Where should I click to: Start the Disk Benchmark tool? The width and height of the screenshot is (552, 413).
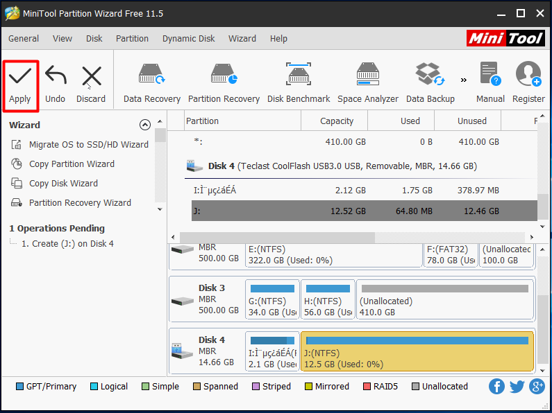299,83
